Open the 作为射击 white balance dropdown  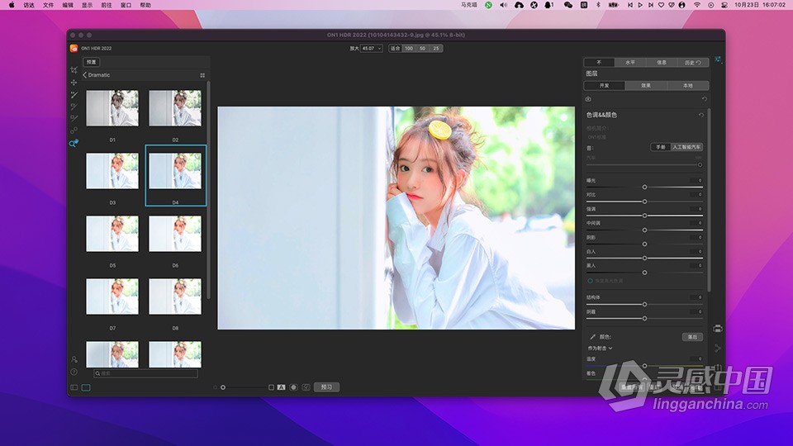pos(600,349)
